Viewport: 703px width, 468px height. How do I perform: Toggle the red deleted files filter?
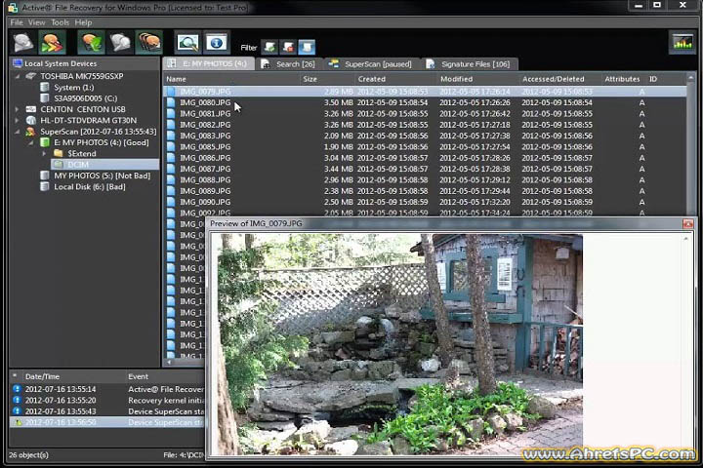[x=288, y=47]
